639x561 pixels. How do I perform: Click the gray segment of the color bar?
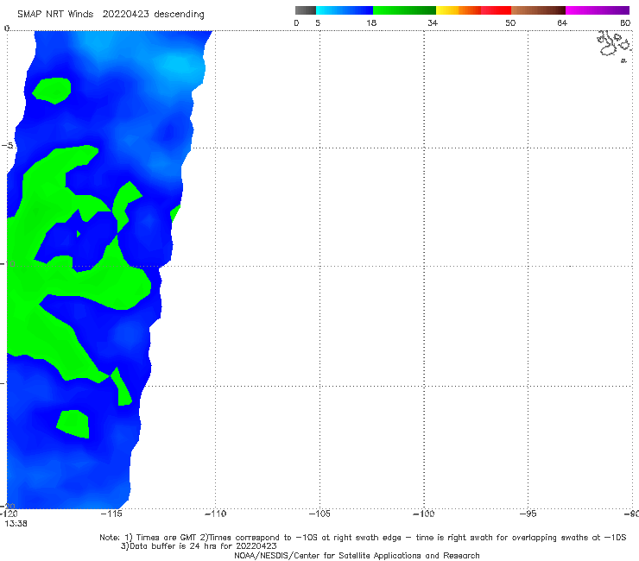pyautogui.click(x=305, y=10)
